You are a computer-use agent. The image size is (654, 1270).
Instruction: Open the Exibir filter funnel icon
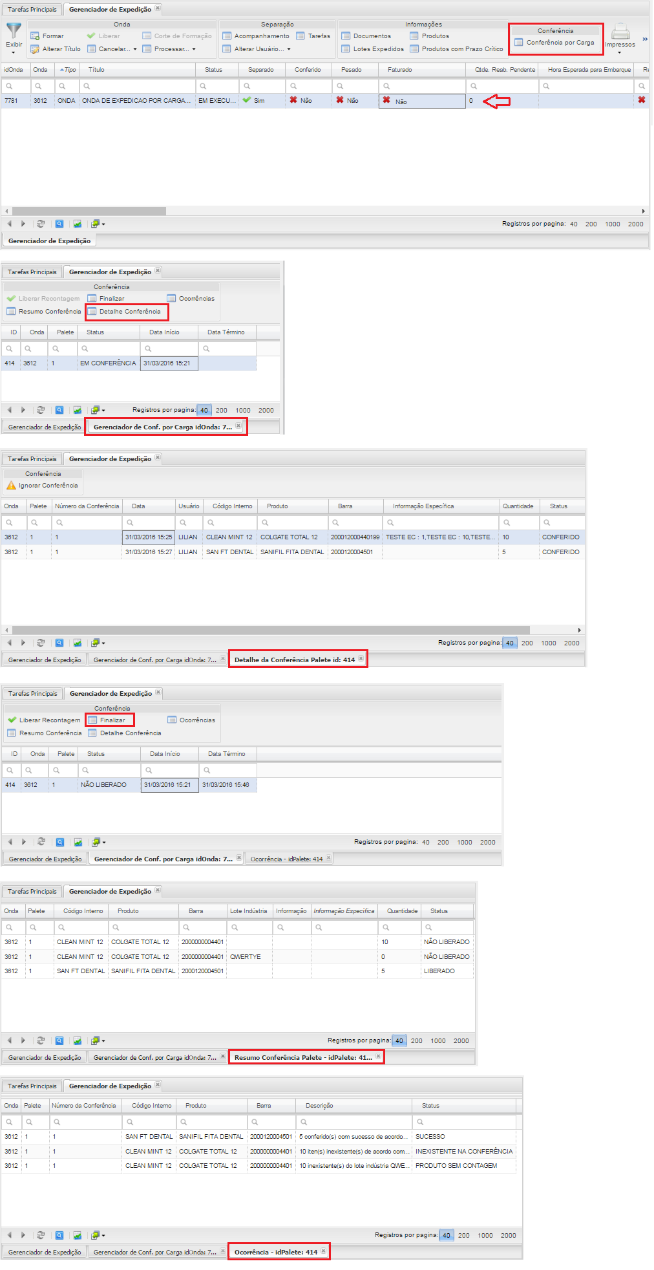tap(14, 38)
